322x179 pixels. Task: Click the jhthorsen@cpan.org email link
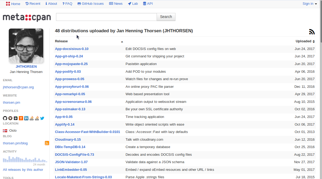(x=18, y=87)
